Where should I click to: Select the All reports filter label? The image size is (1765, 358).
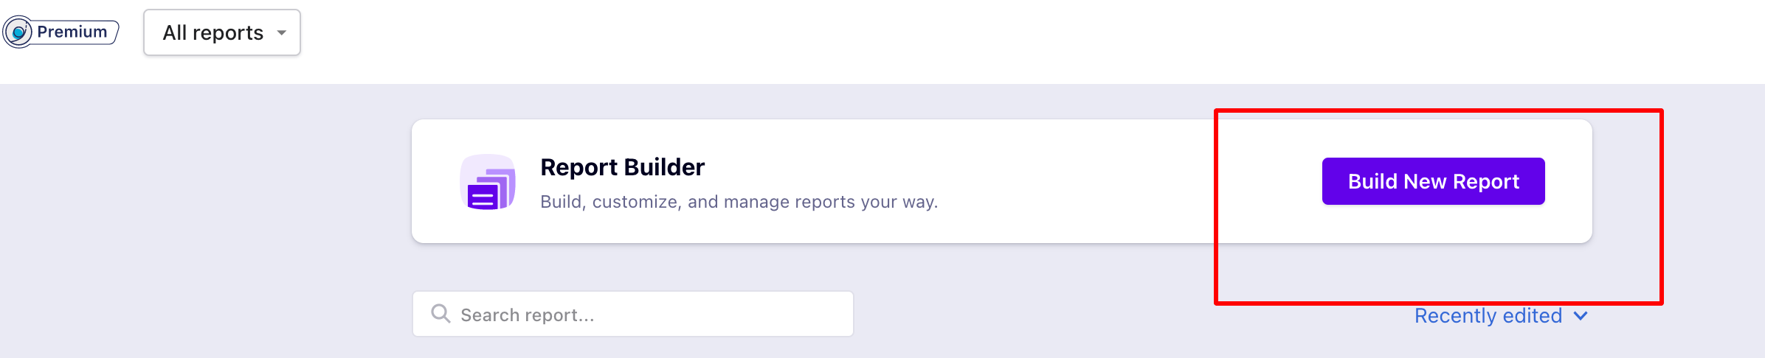(213, 33)
